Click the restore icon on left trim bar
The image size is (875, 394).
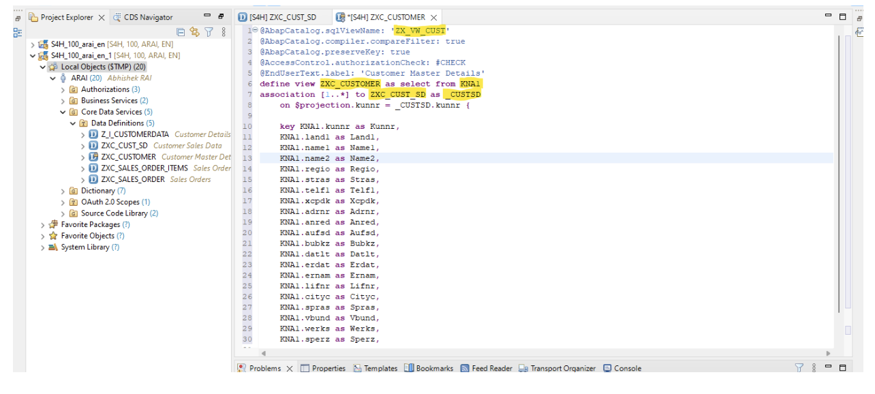coord(18,17)
